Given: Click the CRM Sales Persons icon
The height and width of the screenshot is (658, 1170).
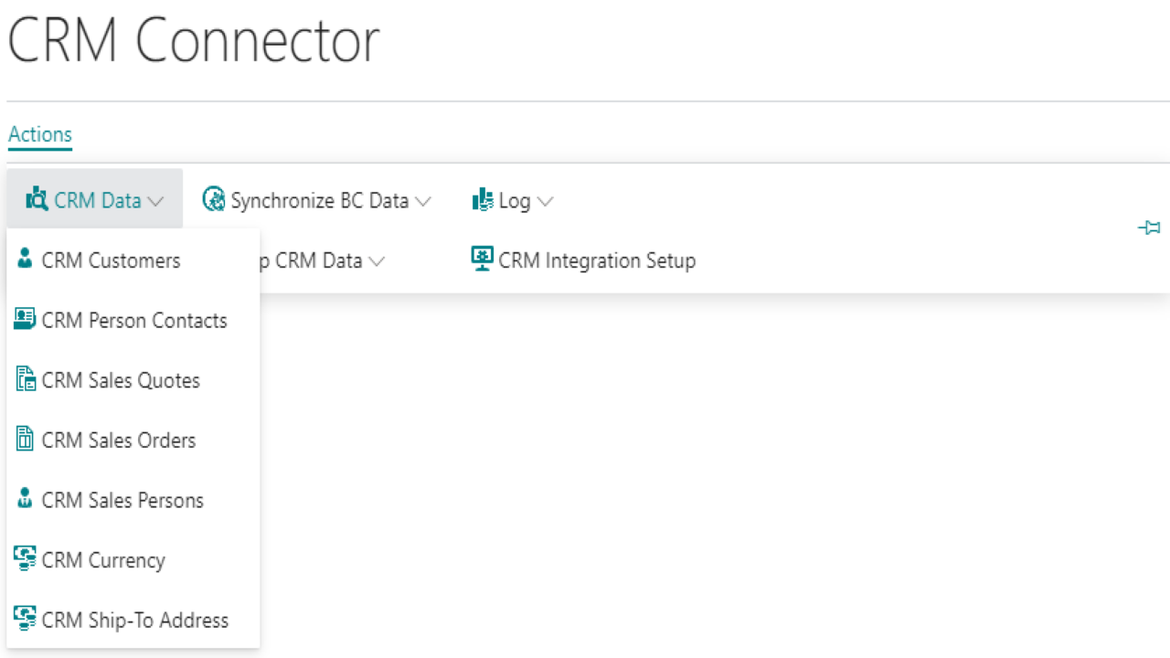Looking at the screenshot, I should 25,499.
